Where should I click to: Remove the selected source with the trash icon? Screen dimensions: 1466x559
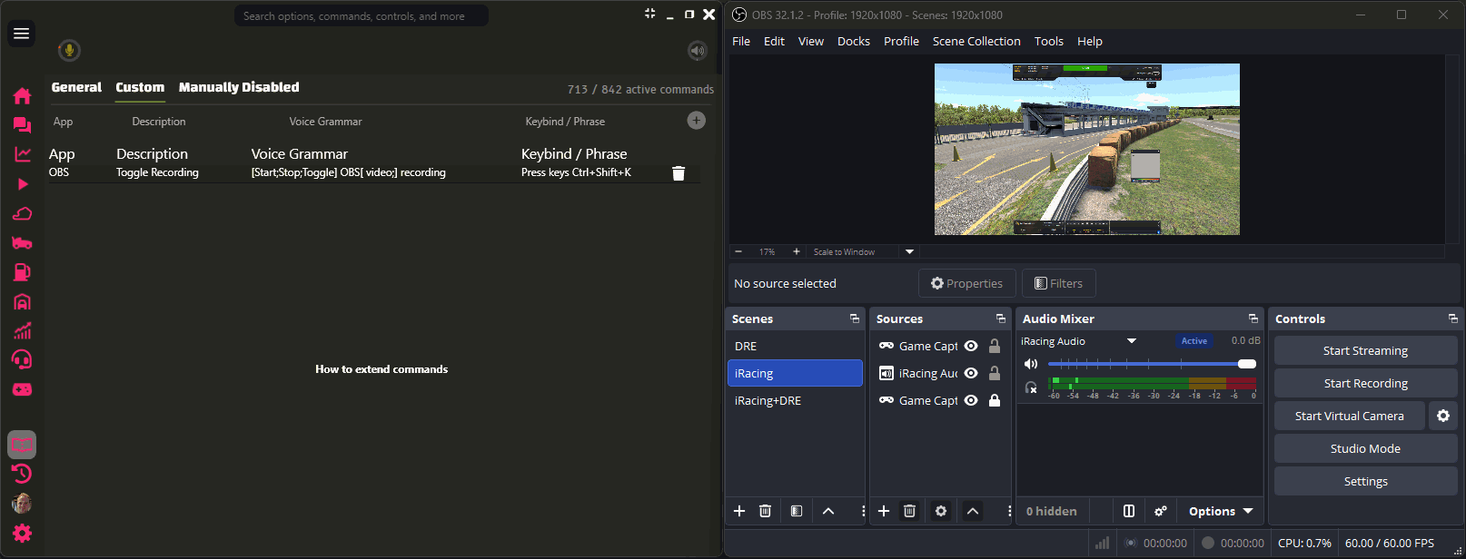[x=909, y=511]
